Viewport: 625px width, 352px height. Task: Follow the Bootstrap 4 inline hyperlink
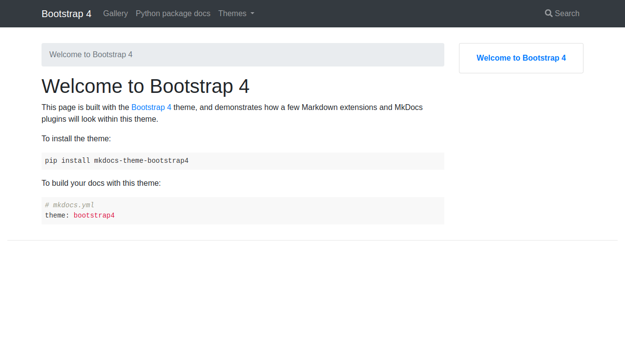[151, 107]
